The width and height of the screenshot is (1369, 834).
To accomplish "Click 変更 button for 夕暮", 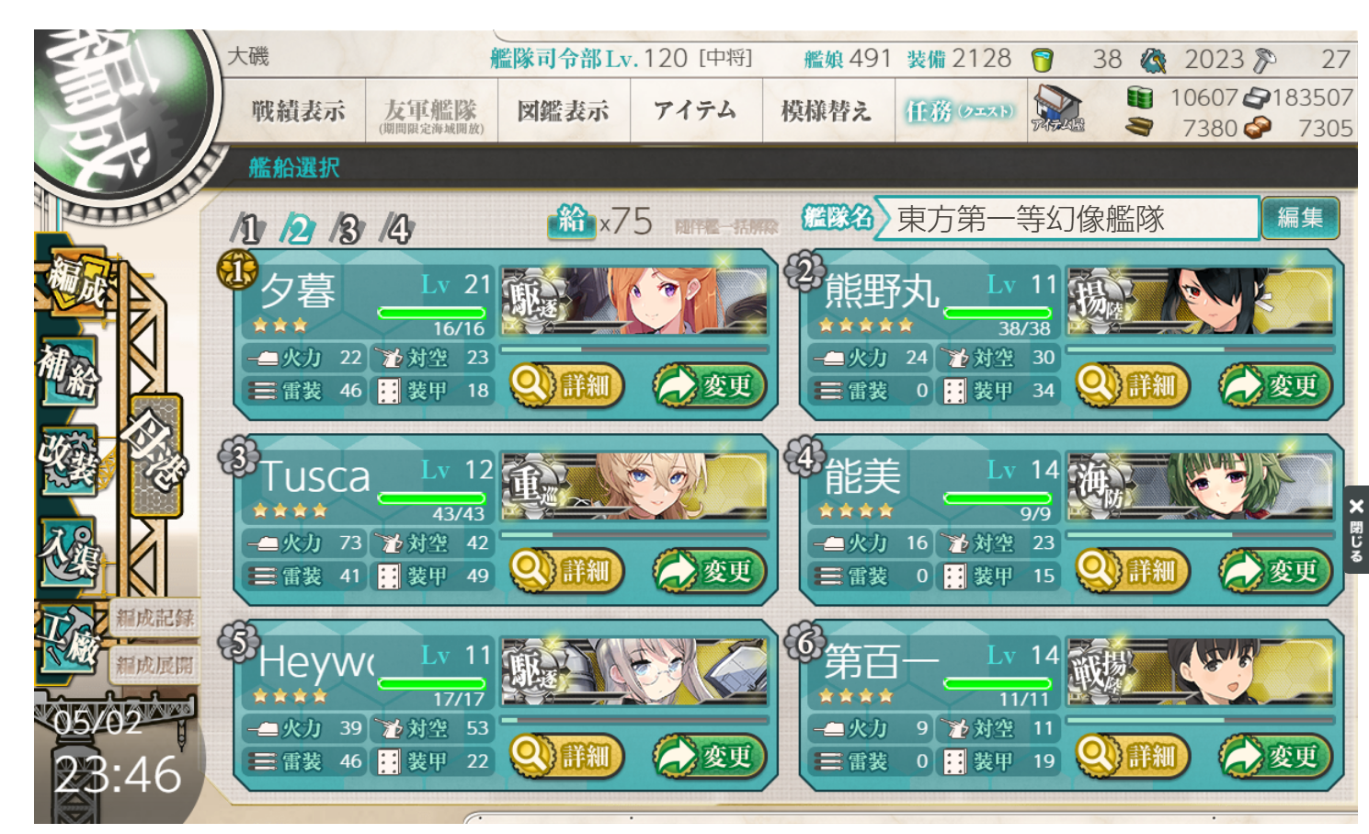I will tap(709, 386).
